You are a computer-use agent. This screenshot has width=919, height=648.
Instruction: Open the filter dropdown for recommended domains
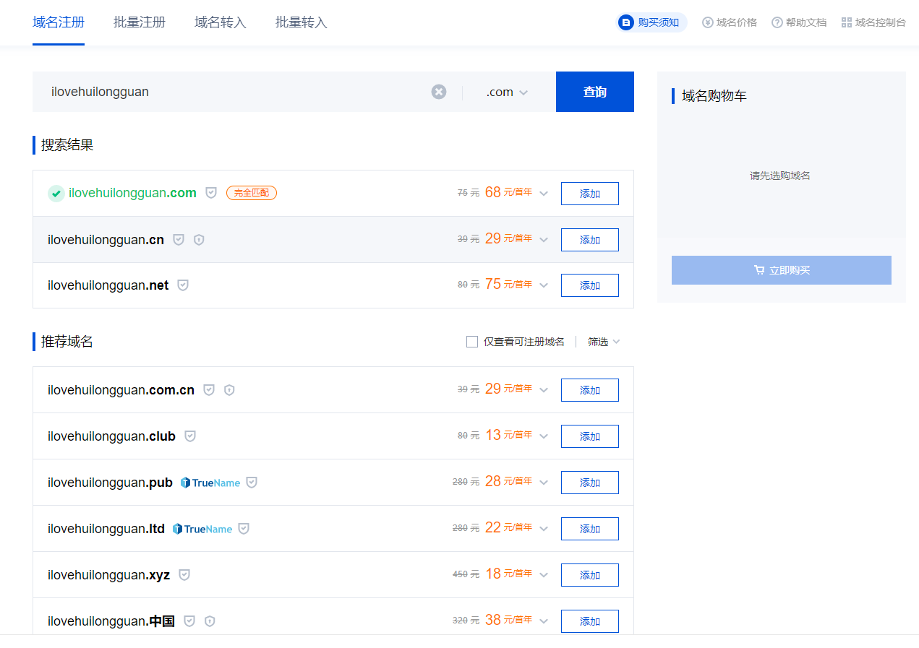[604, 342]
